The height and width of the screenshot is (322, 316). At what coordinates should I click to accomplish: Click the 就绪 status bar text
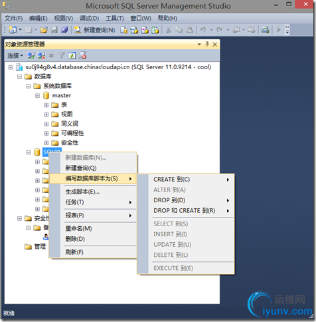(9, 313)
